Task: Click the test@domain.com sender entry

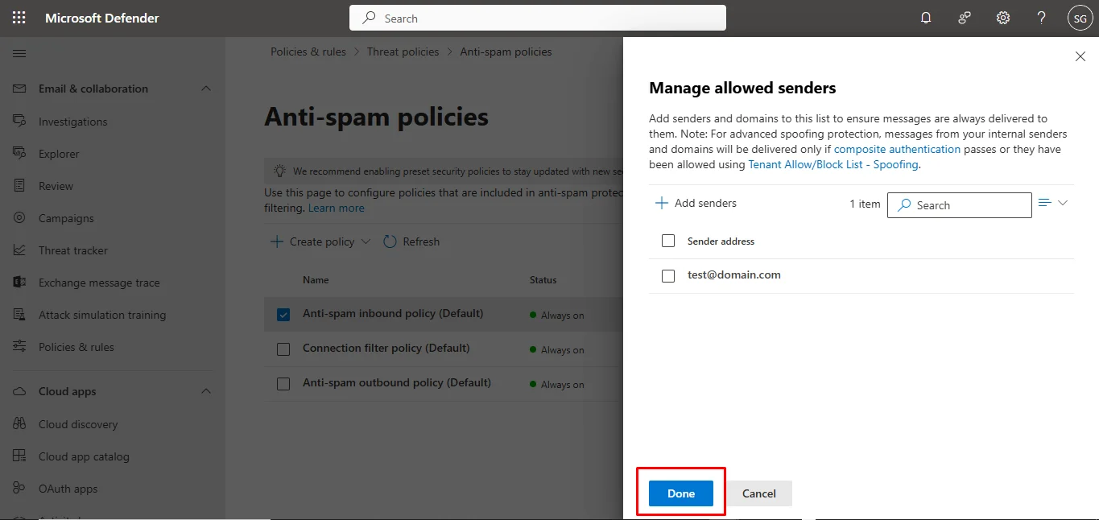Action: coord(734,274)
